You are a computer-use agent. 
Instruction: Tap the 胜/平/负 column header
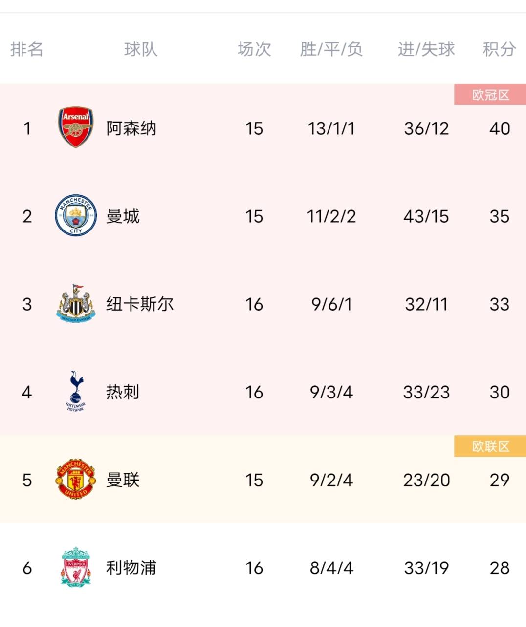coord(331,49)
